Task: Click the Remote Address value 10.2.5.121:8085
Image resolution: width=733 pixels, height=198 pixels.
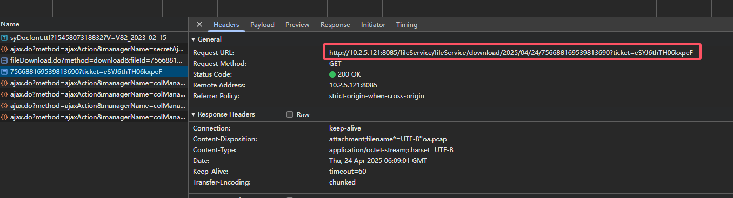Action: point(353,85)
